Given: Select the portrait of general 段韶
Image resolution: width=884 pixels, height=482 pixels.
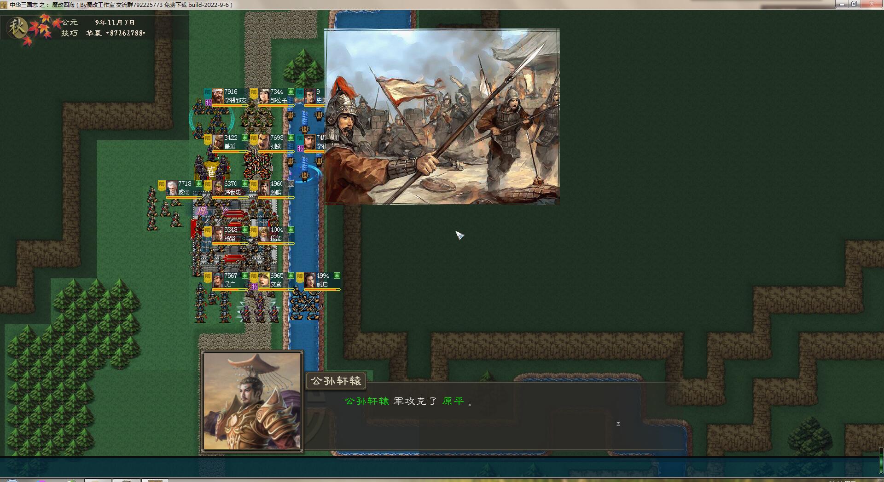Looking at the screenshot, I should click(264, 234).
